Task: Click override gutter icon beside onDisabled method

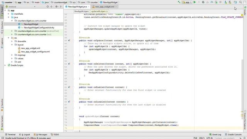Action: click(x=69, y=102)
